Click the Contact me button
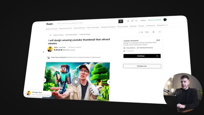The image size is (204, 115). 142,66
